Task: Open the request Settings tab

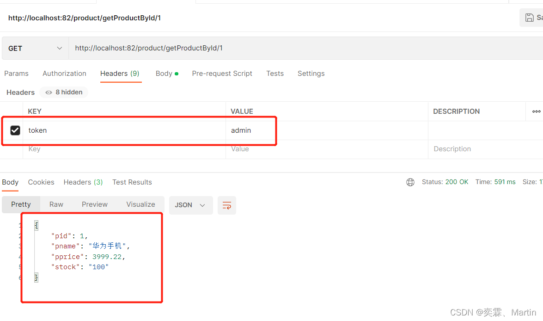Action: pyautogui.click(x=311, y=74)
